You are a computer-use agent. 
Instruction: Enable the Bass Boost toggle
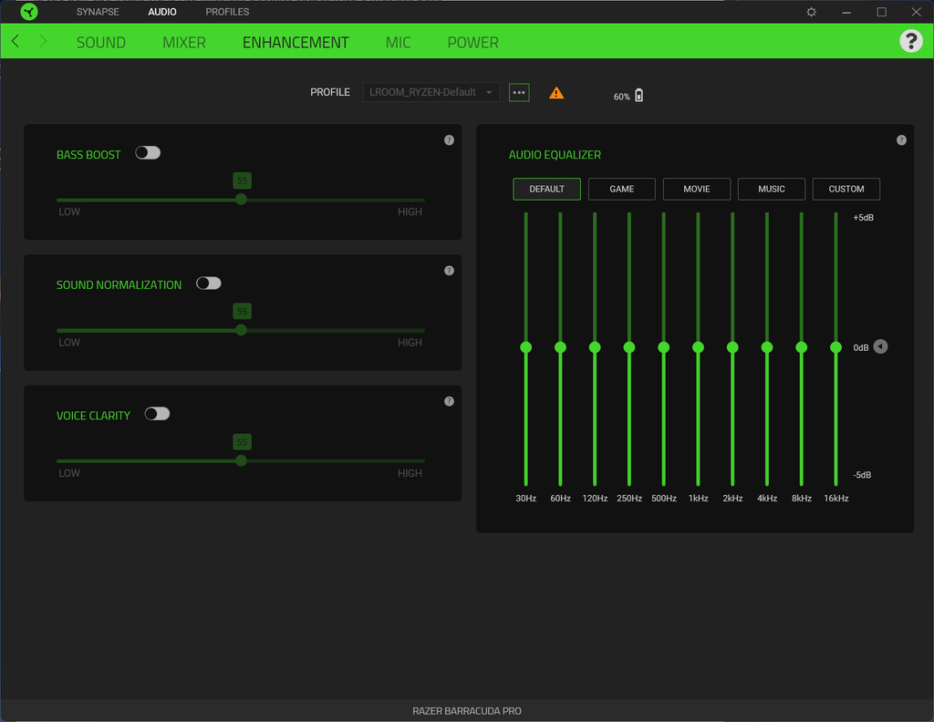point(147,152)
